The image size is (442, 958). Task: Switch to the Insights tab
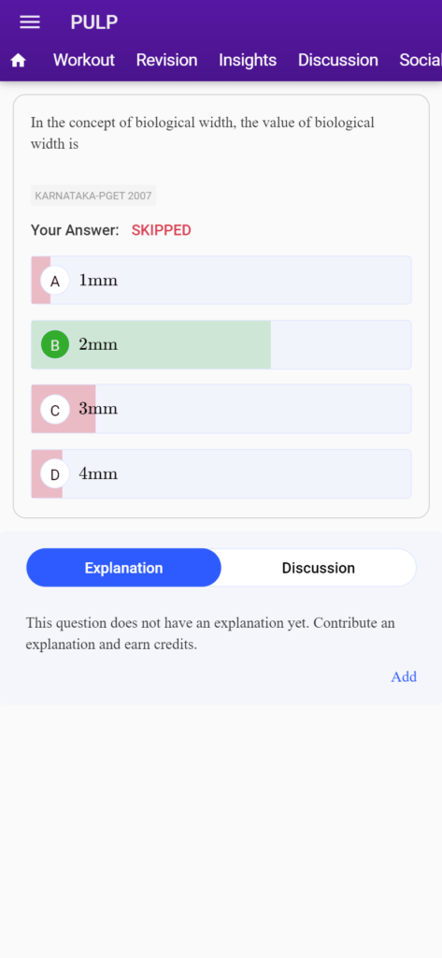pos(248,60)
